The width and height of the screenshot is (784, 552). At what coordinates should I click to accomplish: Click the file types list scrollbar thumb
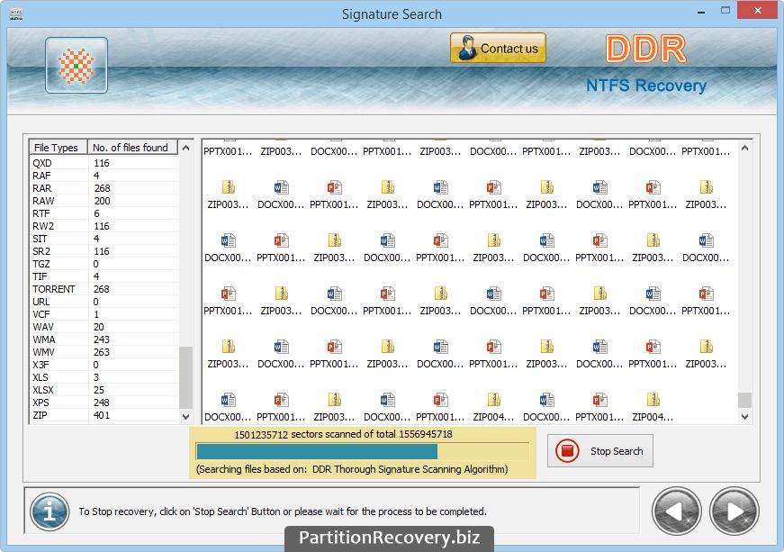click(185, 377)
